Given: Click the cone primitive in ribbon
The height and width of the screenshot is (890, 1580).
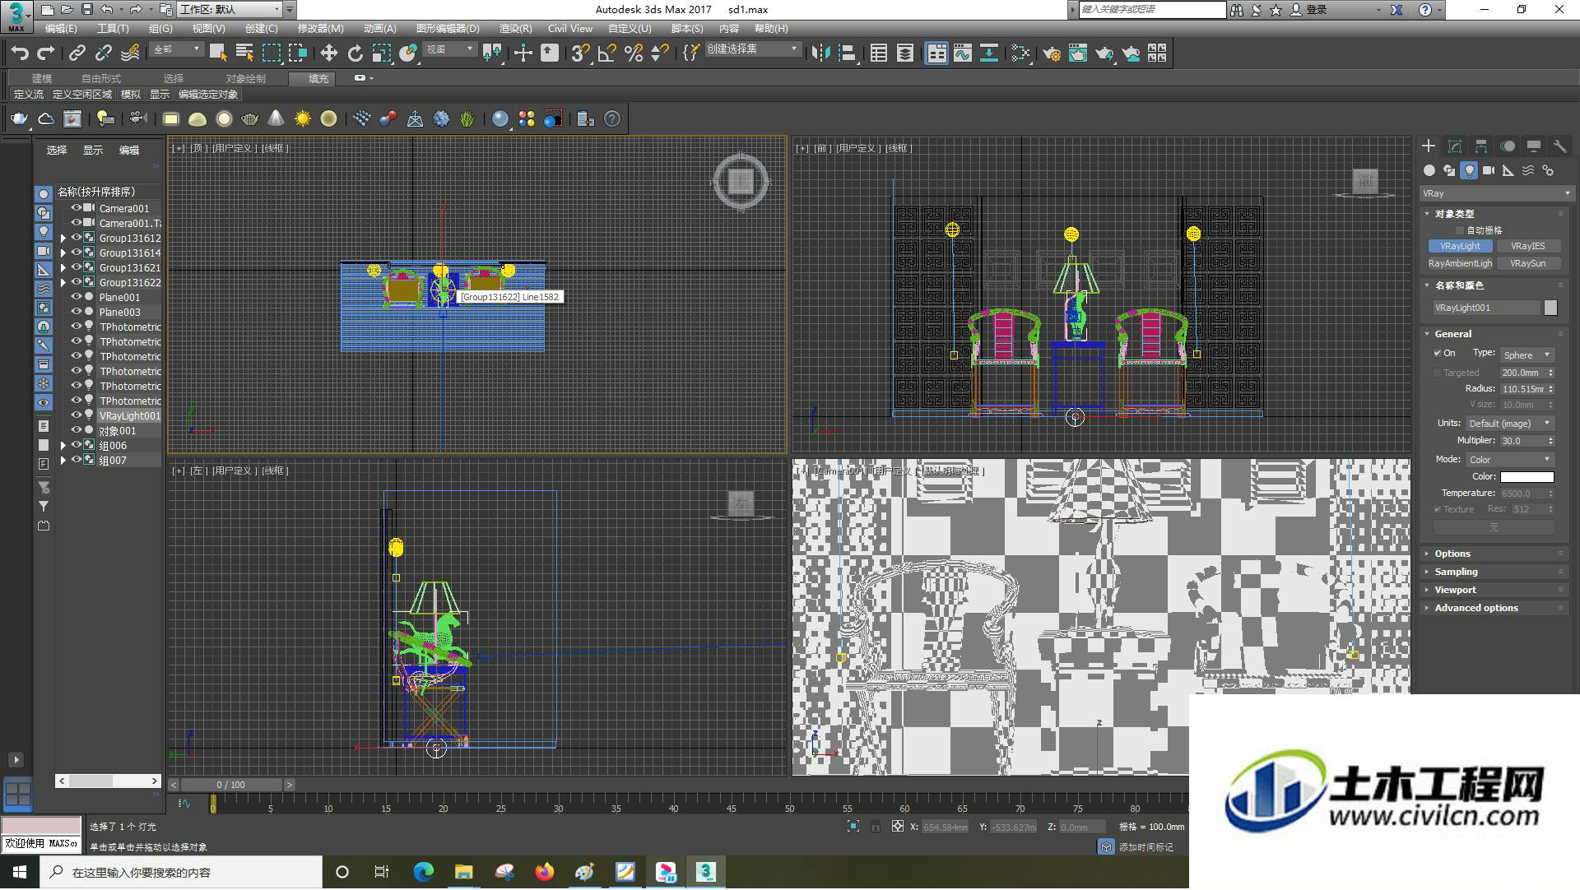Looking at the screenshot, I should click(x=276, y=119).
